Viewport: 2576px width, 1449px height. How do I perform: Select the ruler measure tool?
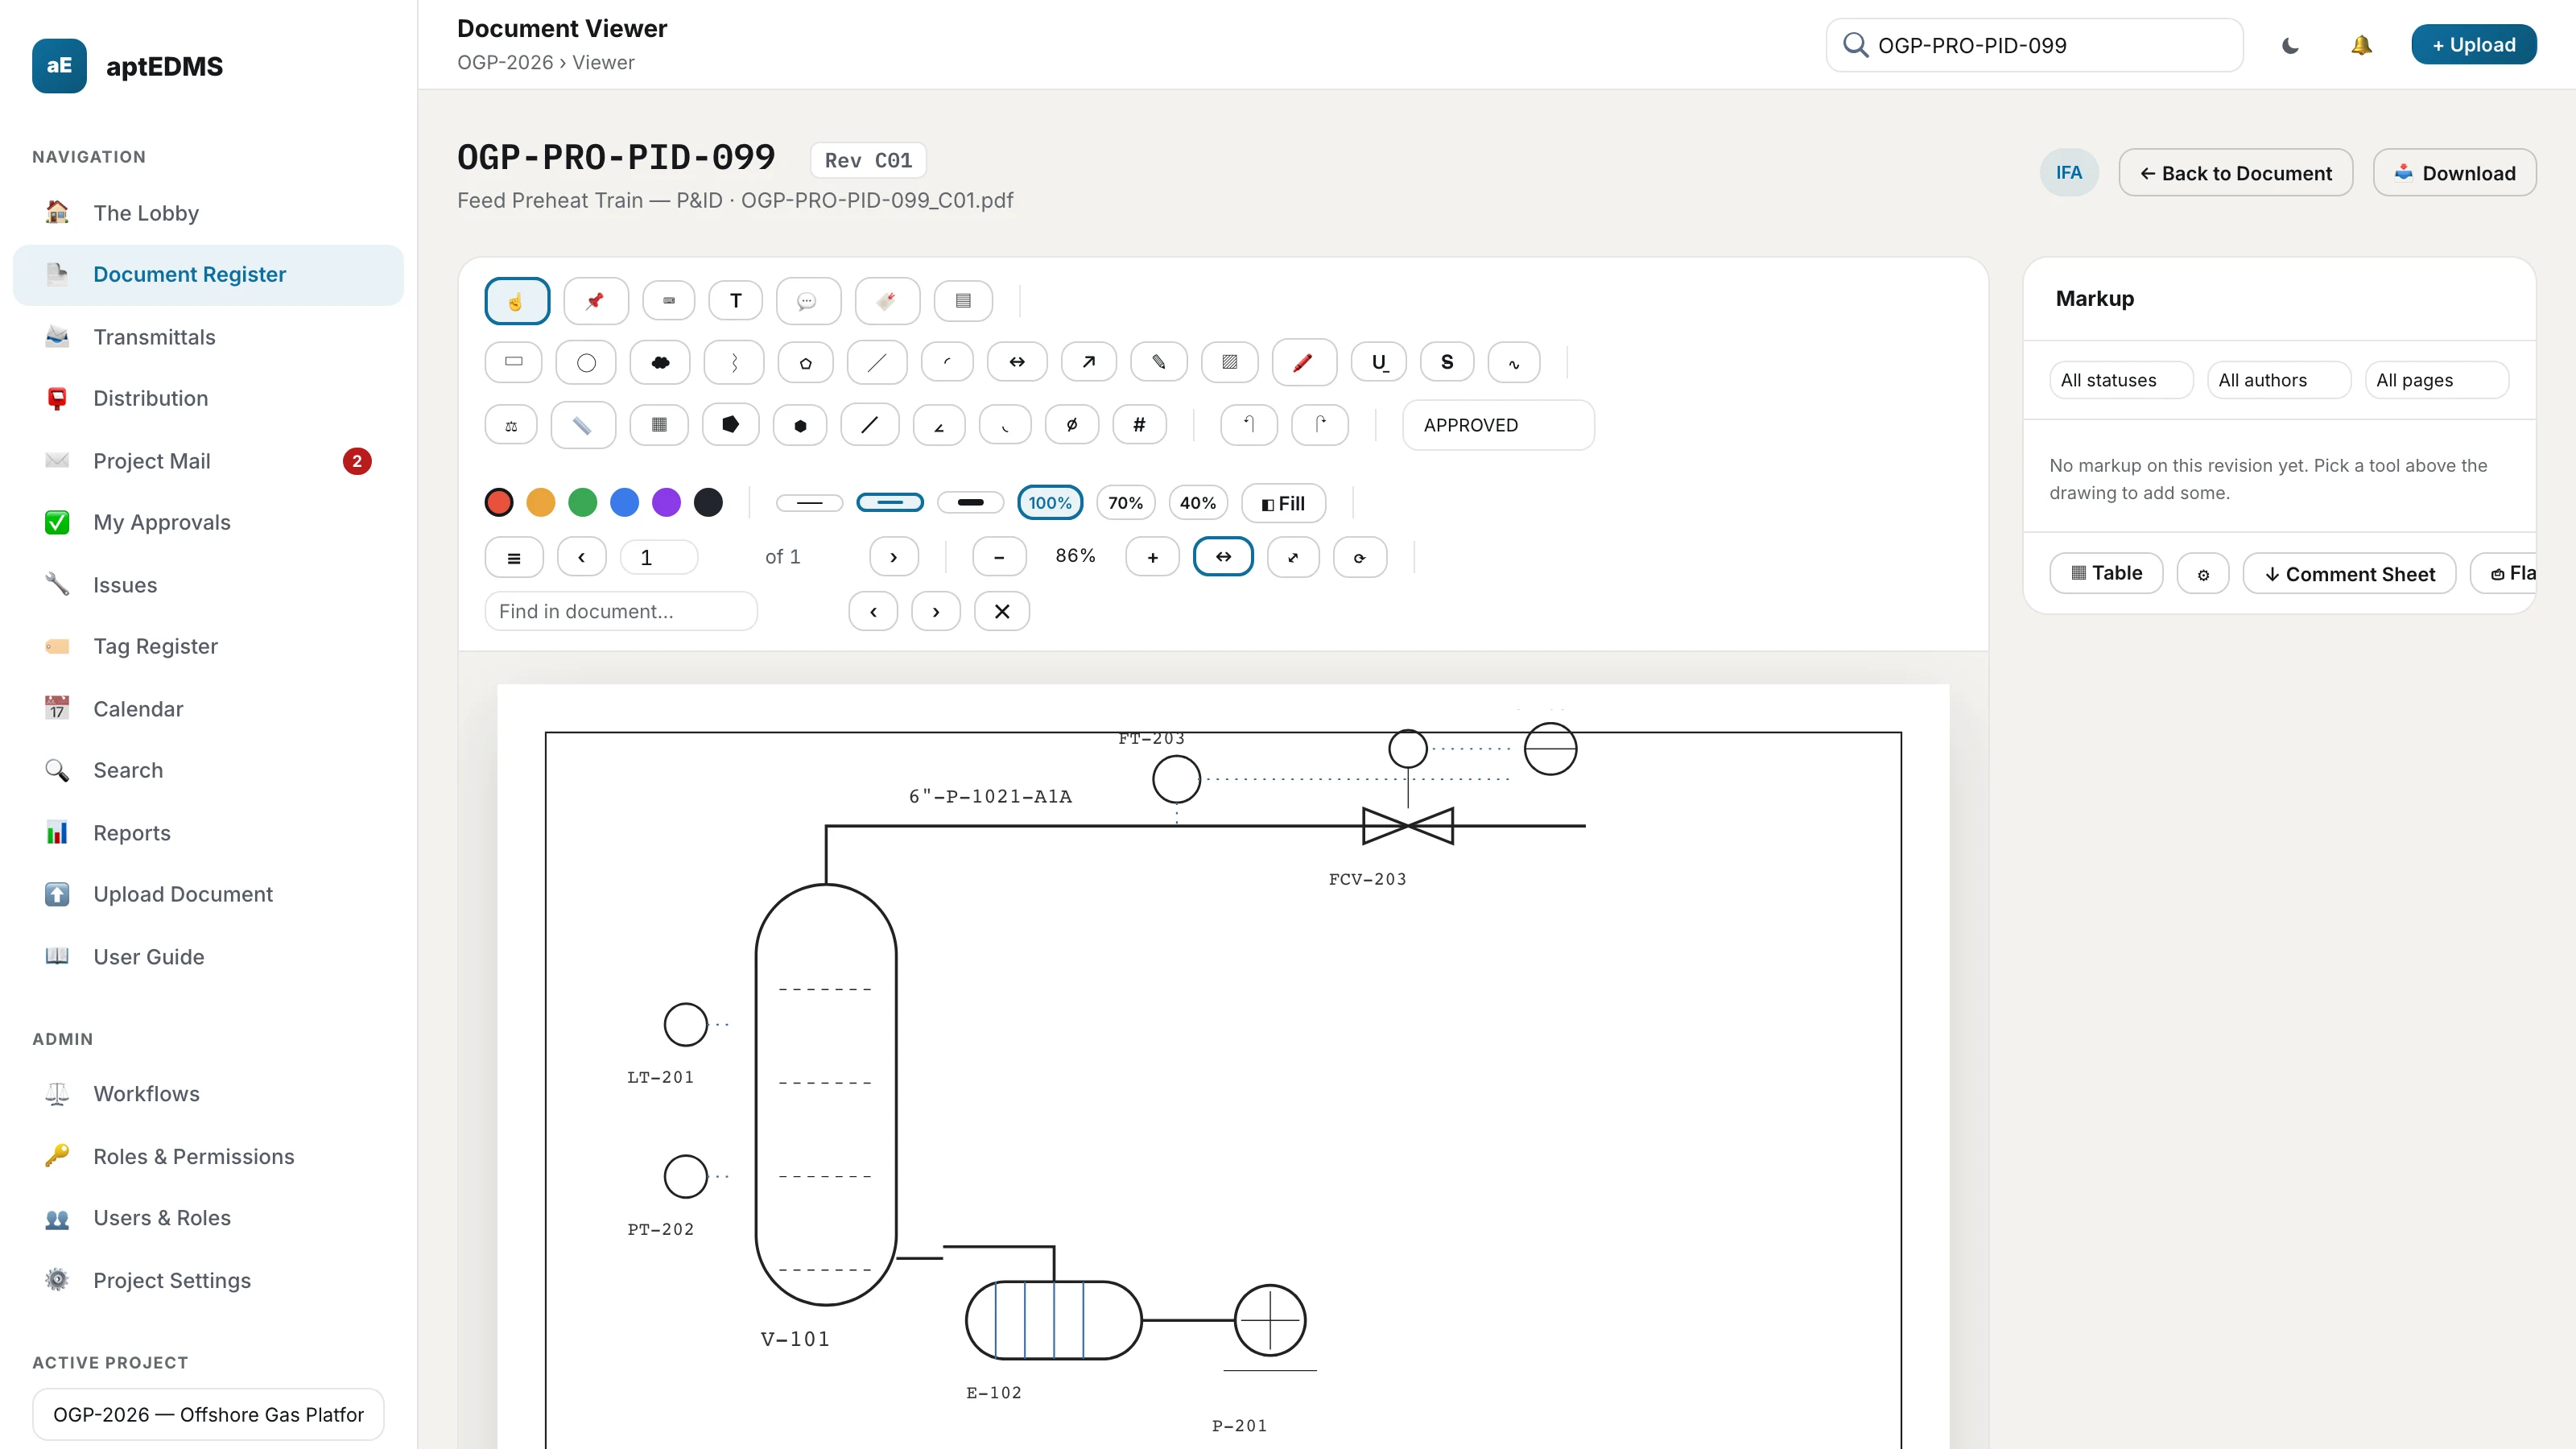(x=583, y=425)
